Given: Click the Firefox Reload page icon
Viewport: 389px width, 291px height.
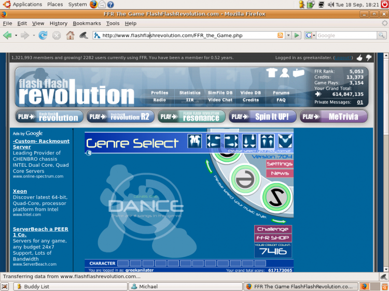Looking at the screenshot, I should [x=43, y=35].
